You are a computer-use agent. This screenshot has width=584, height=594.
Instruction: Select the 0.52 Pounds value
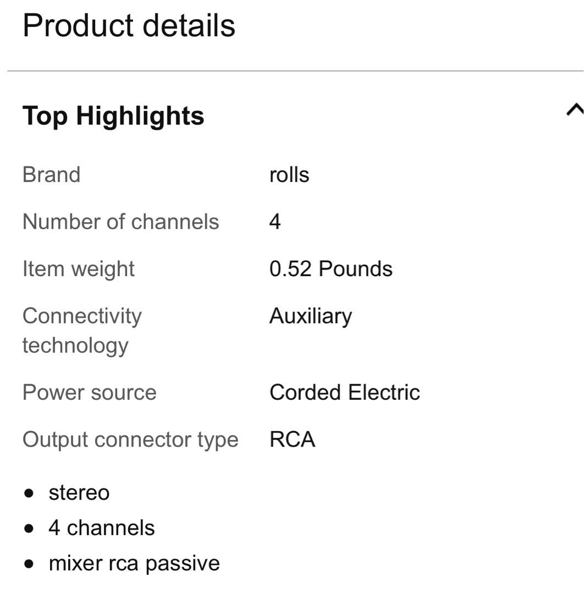[330, 269]
